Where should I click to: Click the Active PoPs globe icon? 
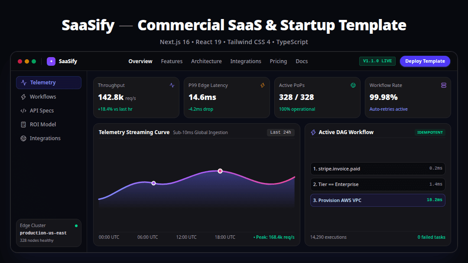coord(353,85)
